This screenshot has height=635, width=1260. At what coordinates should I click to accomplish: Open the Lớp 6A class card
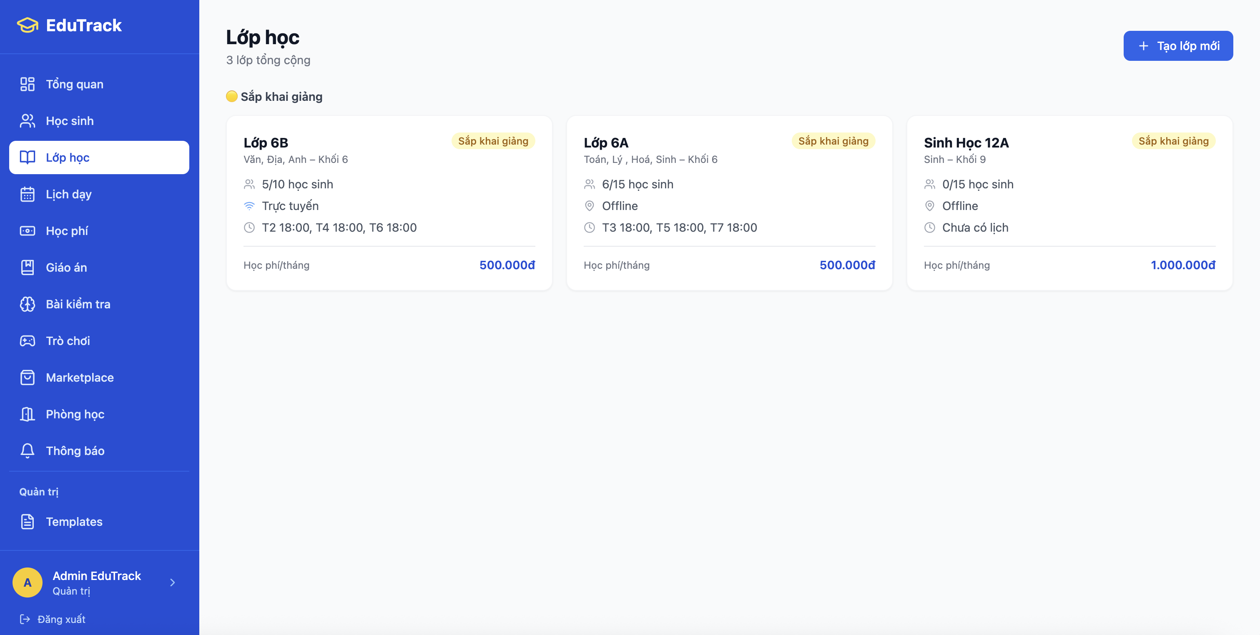pyautogui.click(x=729, y=203)
